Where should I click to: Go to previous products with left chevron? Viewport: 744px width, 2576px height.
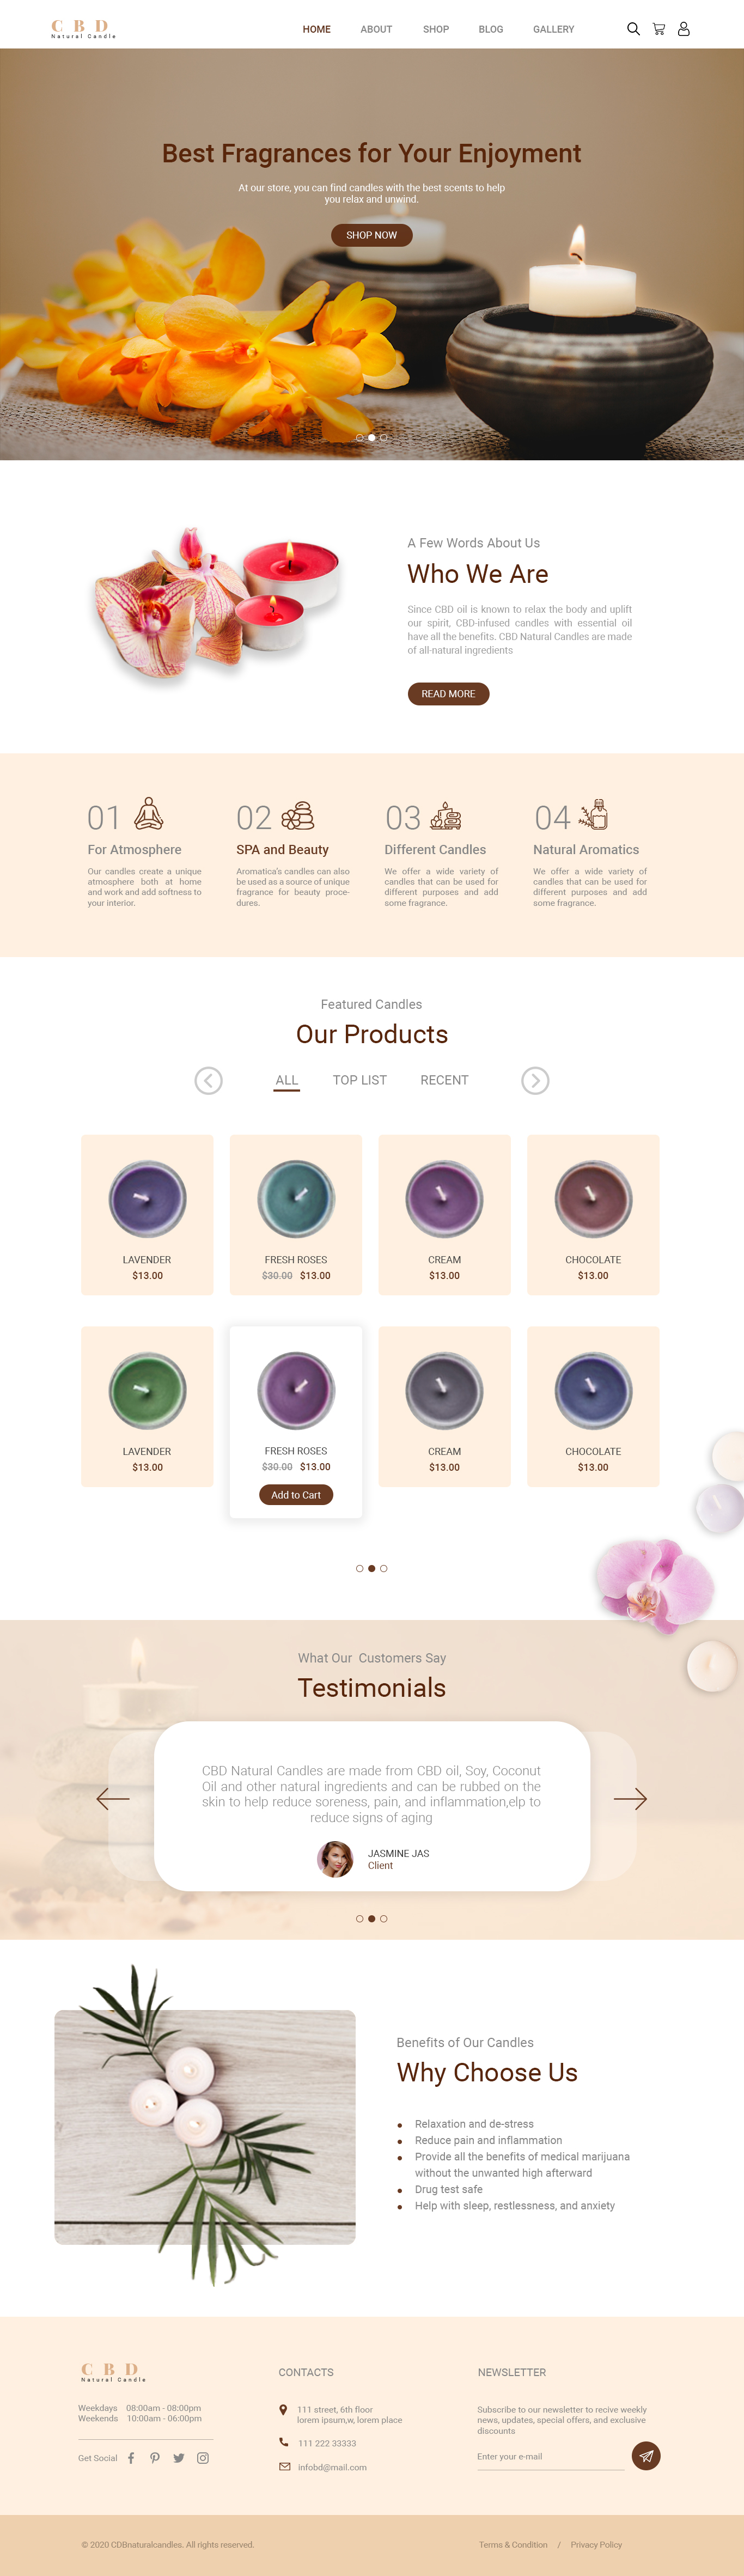click(208, 1081)
